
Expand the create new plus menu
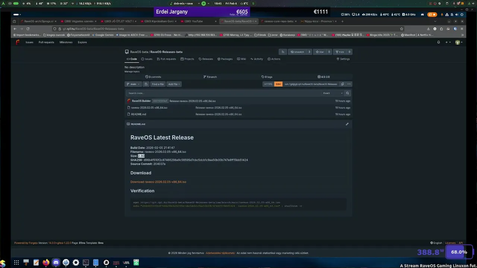click(448, 42)
